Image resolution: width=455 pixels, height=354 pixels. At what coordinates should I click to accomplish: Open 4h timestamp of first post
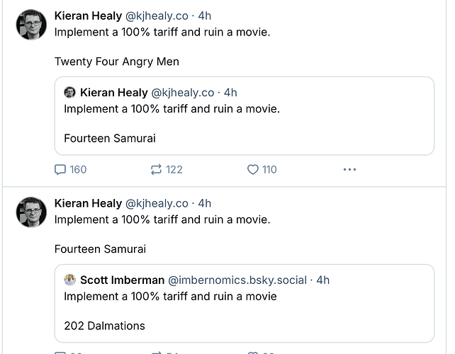(205, 16)
